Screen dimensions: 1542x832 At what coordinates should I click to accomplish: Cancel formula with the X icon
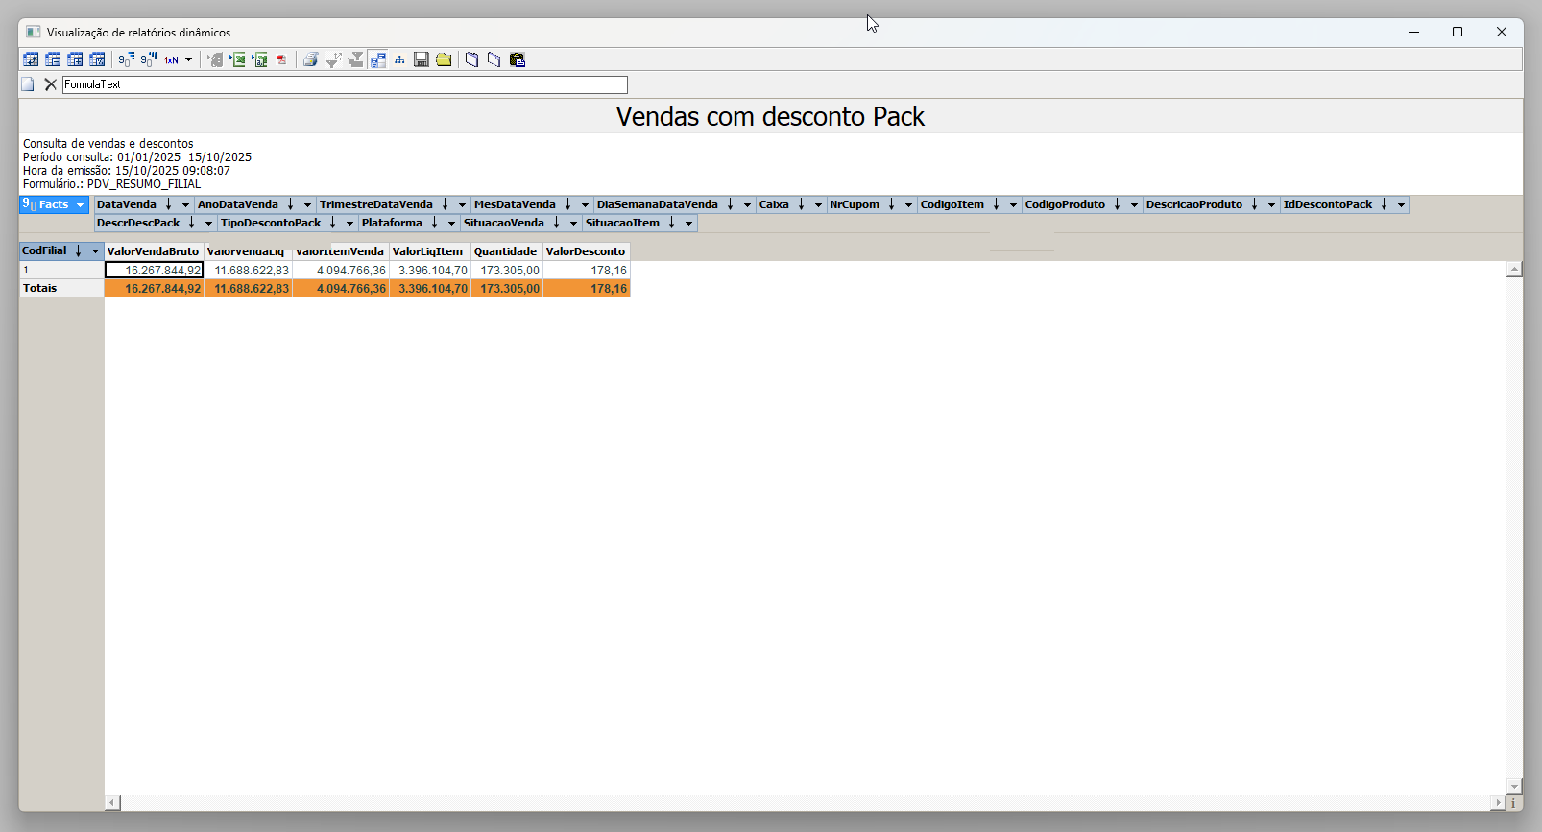pos(51,84)
